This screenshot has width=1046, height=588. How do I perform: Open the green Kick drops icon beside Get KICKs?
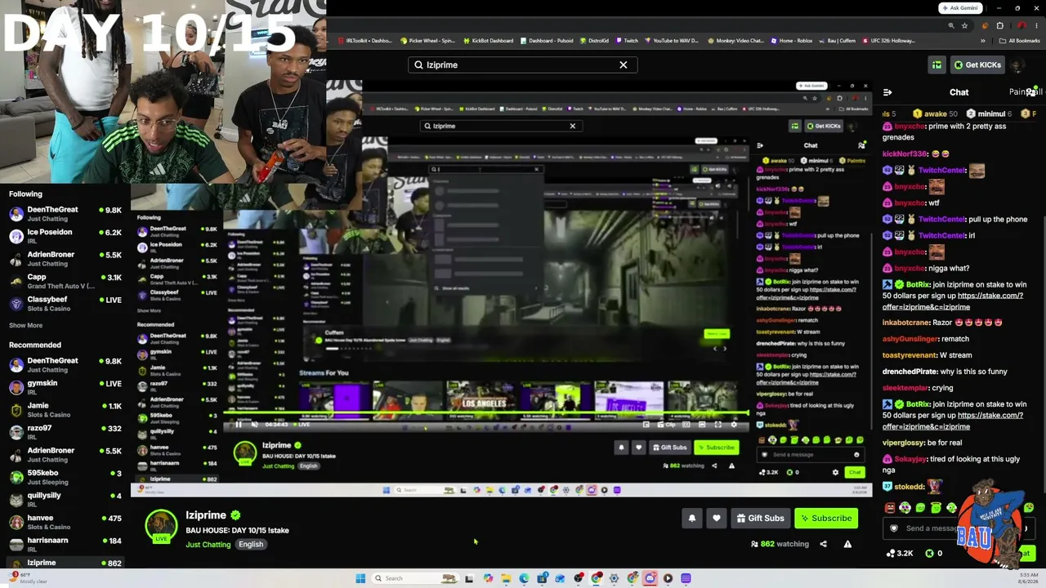[x=936, y=65]
